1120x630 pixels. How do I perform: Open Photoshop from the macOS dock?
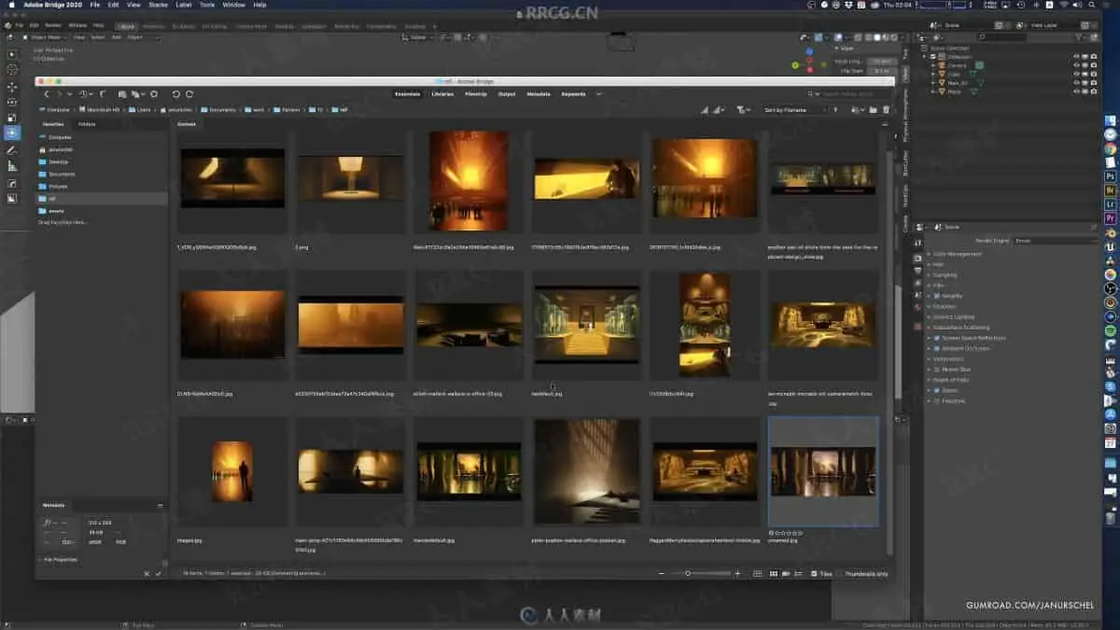click(x=1111, y=175)
